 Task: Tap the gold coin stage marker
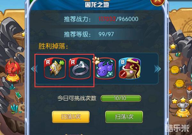tap(175, 70)
